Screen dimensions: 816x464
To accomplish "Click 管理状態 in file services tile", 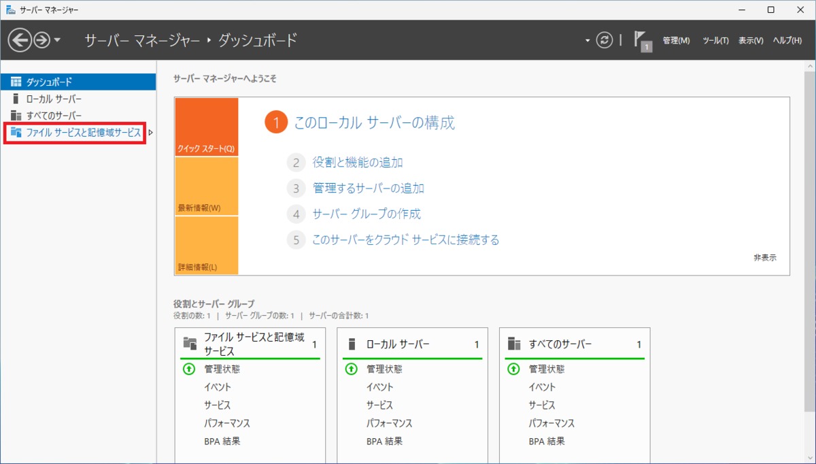I will [222, 369].
